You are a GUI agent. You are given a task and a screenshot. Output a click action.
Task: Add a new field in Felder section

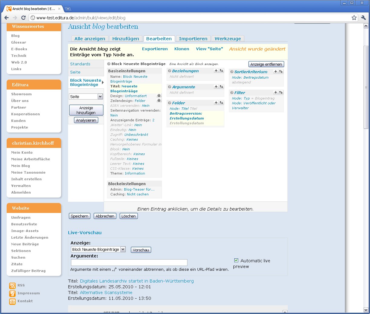click(216, 103)
